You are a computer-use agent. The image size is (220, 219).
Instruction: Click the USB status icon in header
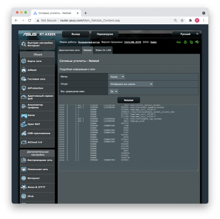197,42
